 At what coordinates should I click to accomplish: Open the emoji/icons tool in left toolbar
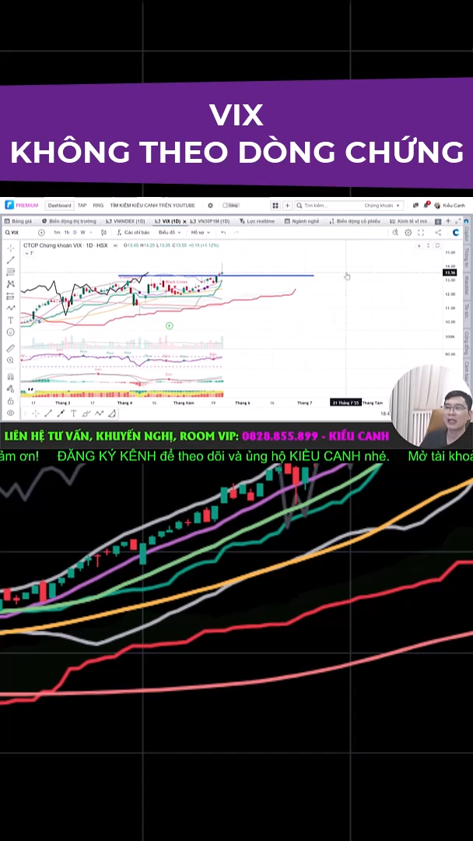(11, 332)
